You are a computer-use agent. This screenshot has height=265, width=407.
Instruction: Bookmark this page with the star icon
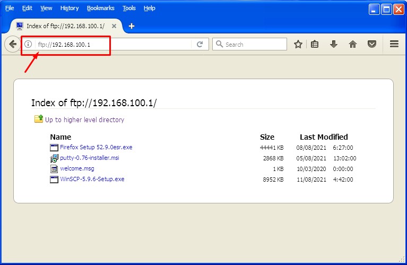(298, 44)
